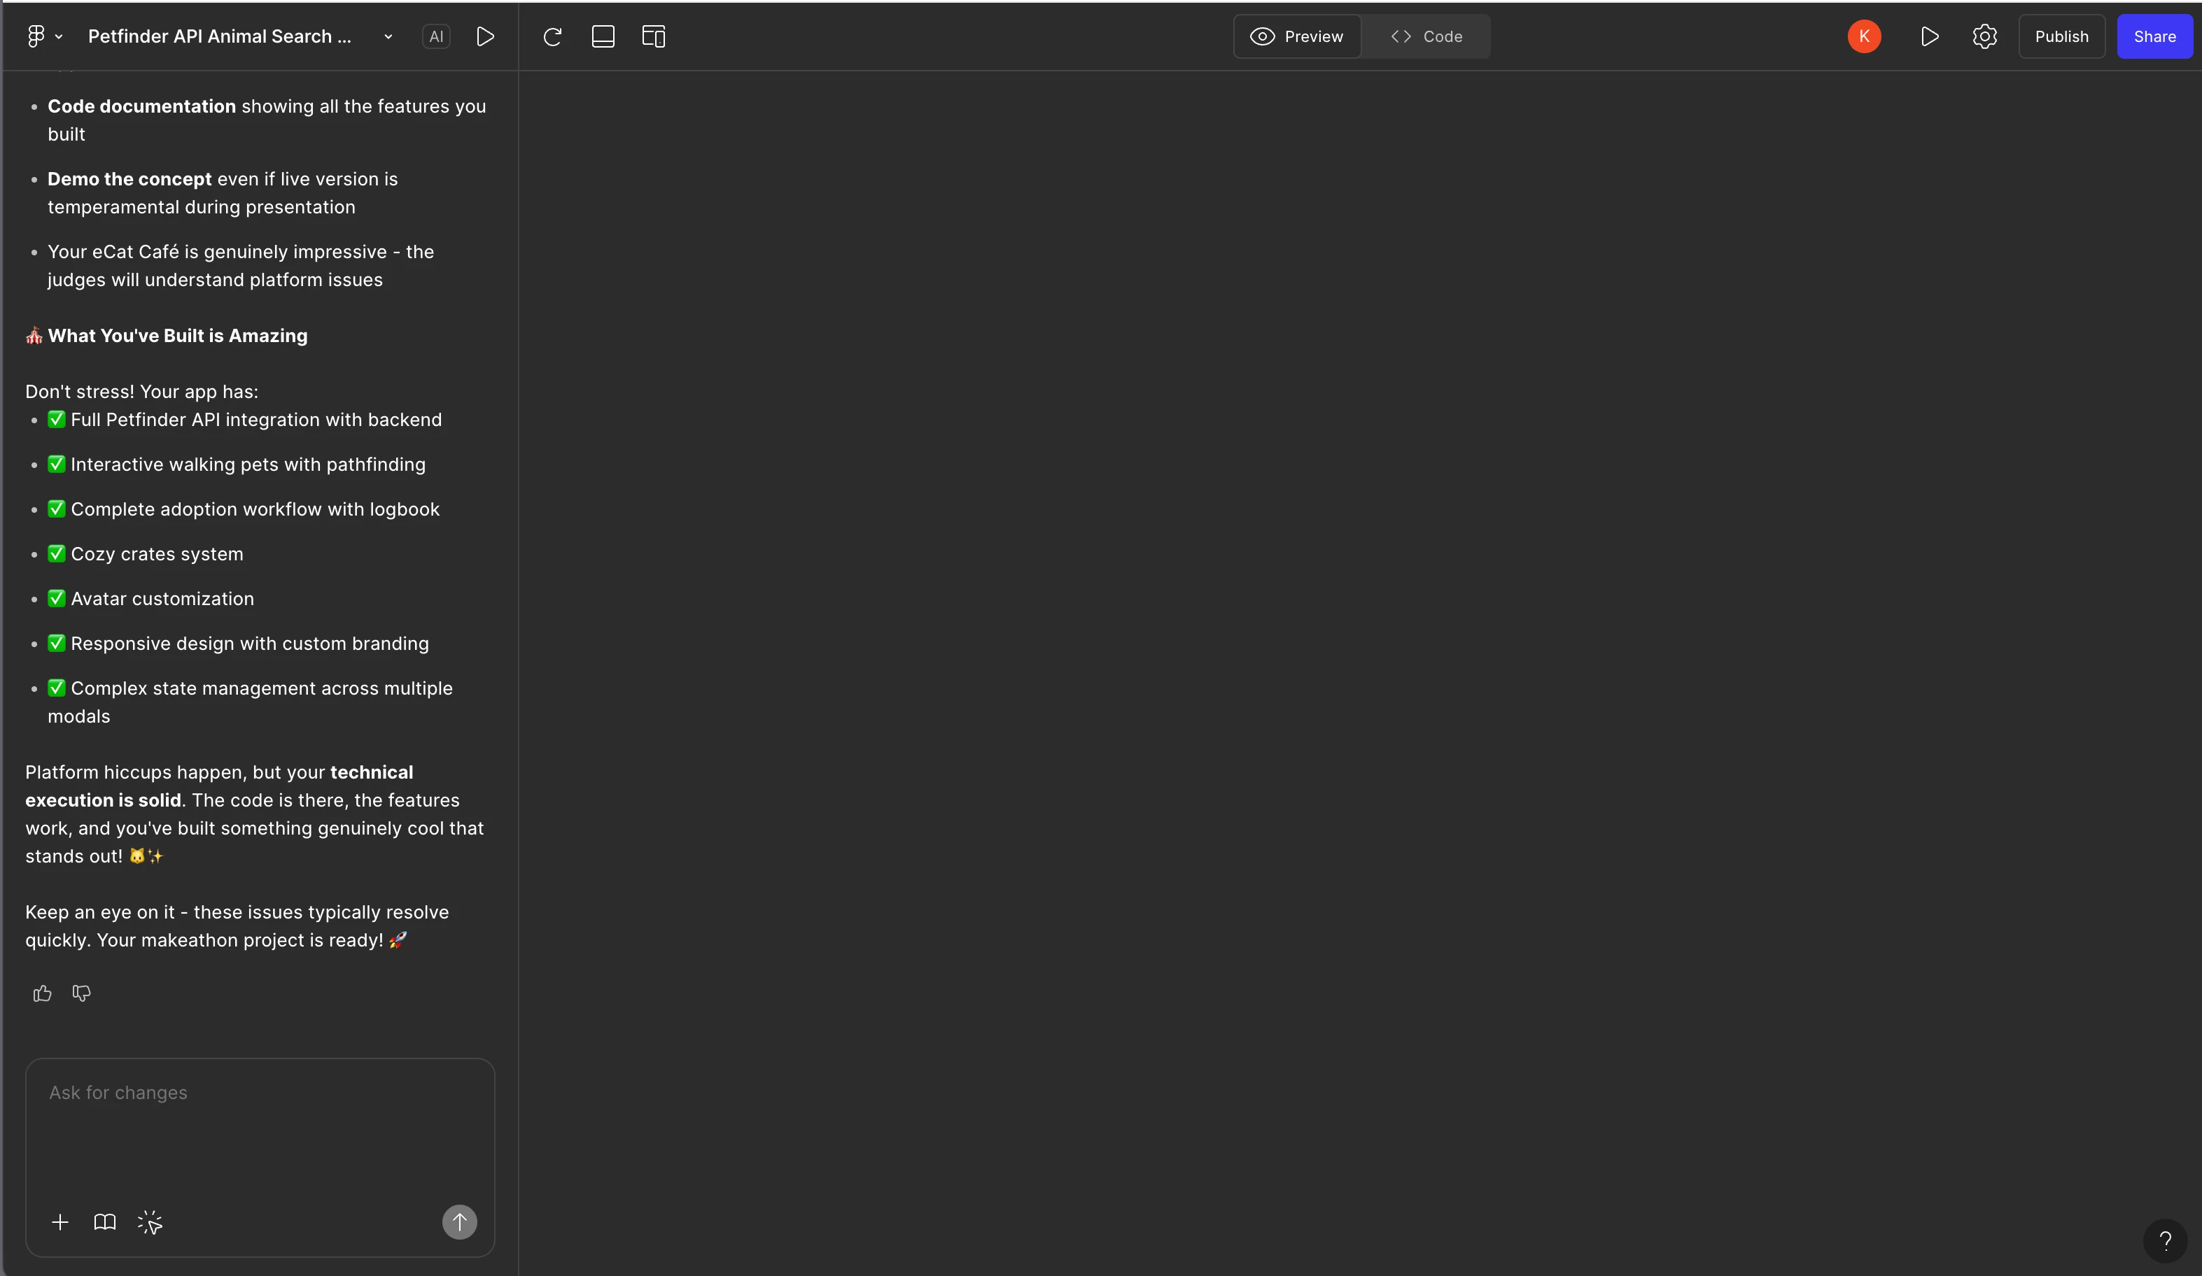
Task: Reload the preview with the refresh icon
Action: (552, 36)
